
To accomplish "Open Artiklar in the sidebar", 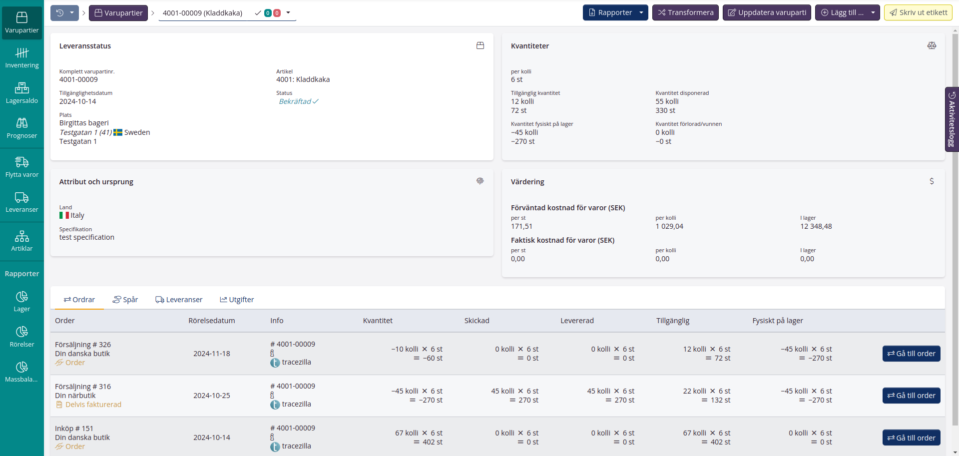I will tap(22, 241).
